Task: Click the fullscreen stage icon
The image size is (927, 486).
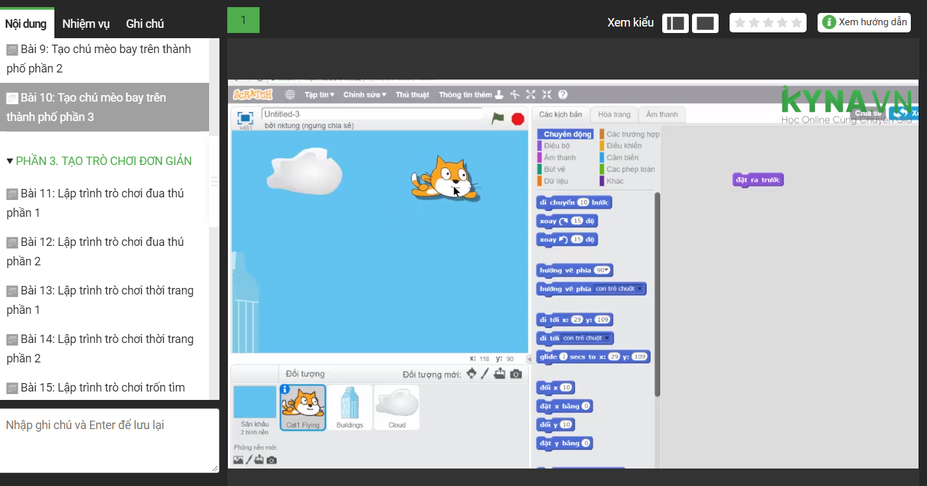Action: 245,118
